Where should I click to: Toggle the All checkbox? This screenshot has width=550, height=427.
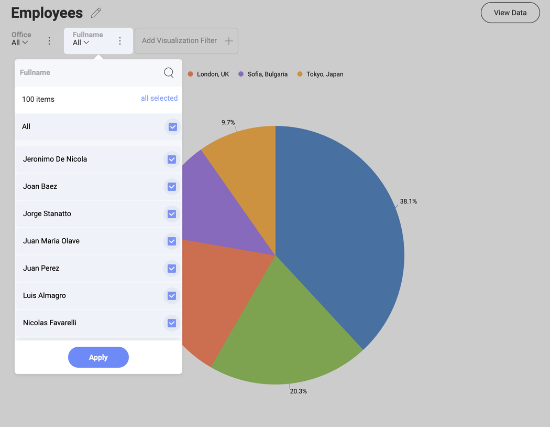click(x=172, y=127)
